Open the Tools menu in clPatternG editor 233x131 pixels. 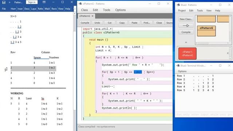pos(107,10)
